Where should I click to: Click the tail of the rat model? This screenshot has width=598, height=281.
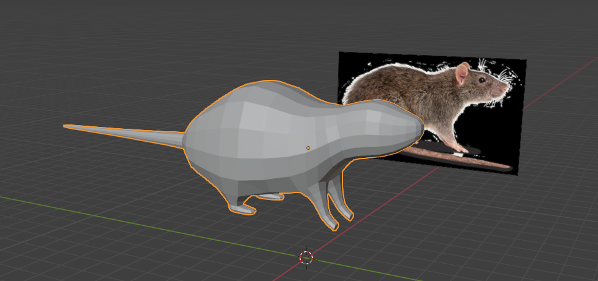point(124,136)
